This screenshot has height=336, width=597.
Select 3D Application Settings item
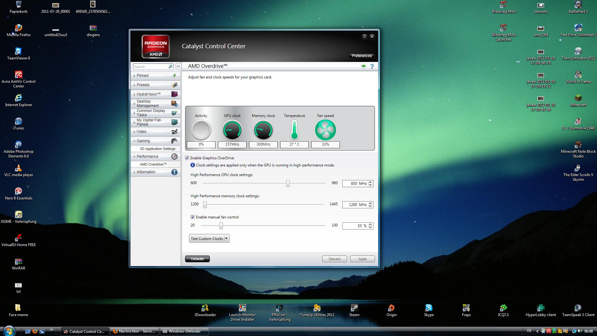tap(157, 149)
